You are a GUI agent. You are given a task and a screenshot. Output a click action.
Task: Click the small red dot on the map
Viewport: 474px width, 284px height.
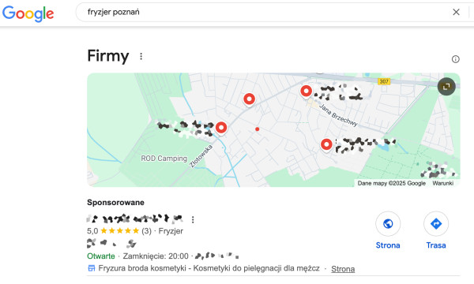click(x=257, y=129)
